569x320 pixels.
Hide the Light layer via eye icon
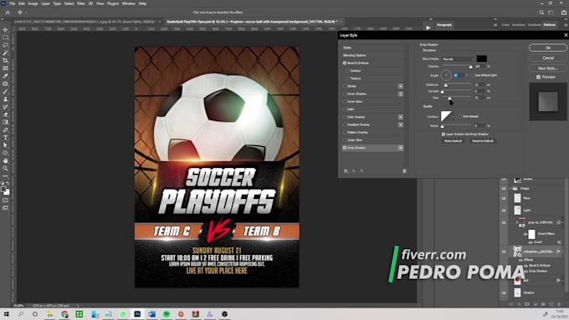click(x=504, y=211)
